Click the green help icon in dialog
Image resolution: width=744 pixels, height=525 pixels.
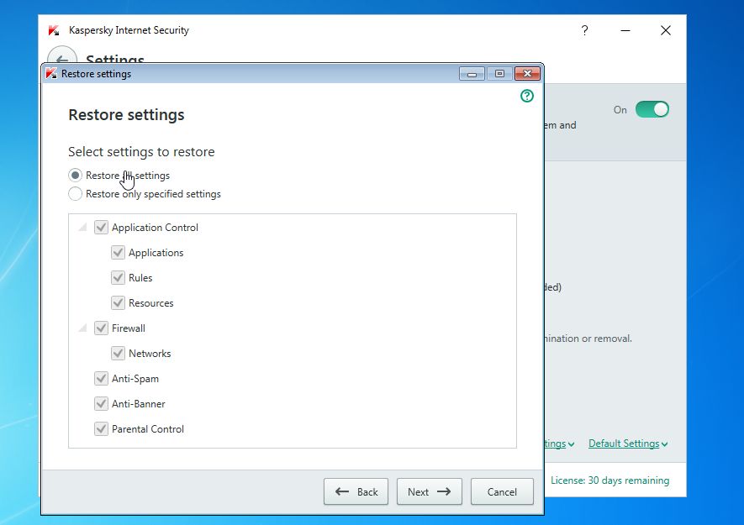pos(526,96)
